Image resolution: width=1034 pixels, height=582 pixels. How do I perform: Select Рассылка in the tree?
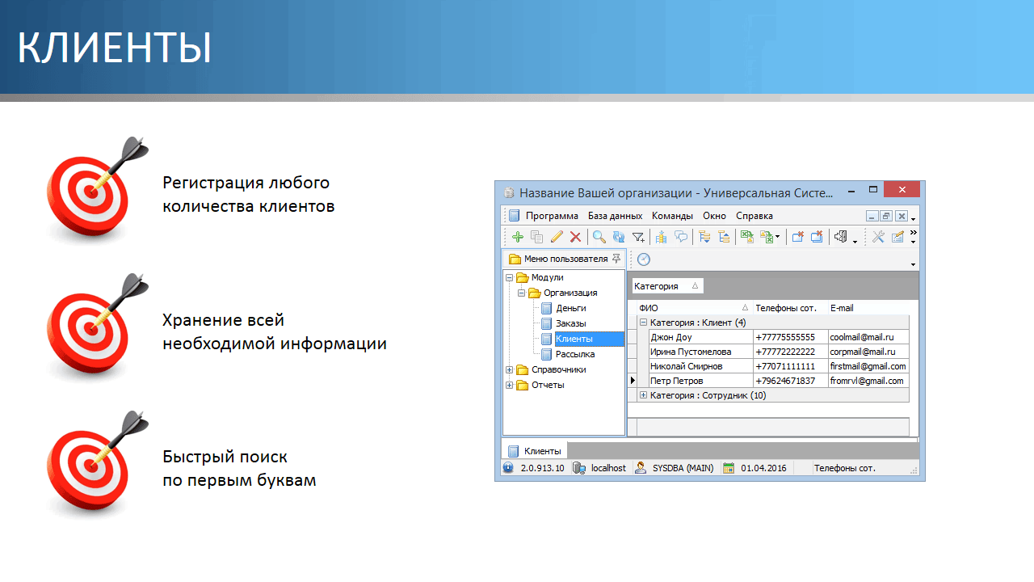[575, 354]
